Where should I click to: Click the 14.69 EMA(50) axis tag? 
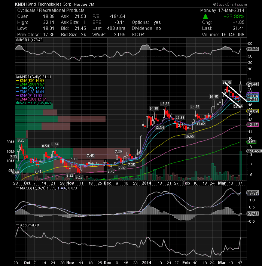coord(253,111)
